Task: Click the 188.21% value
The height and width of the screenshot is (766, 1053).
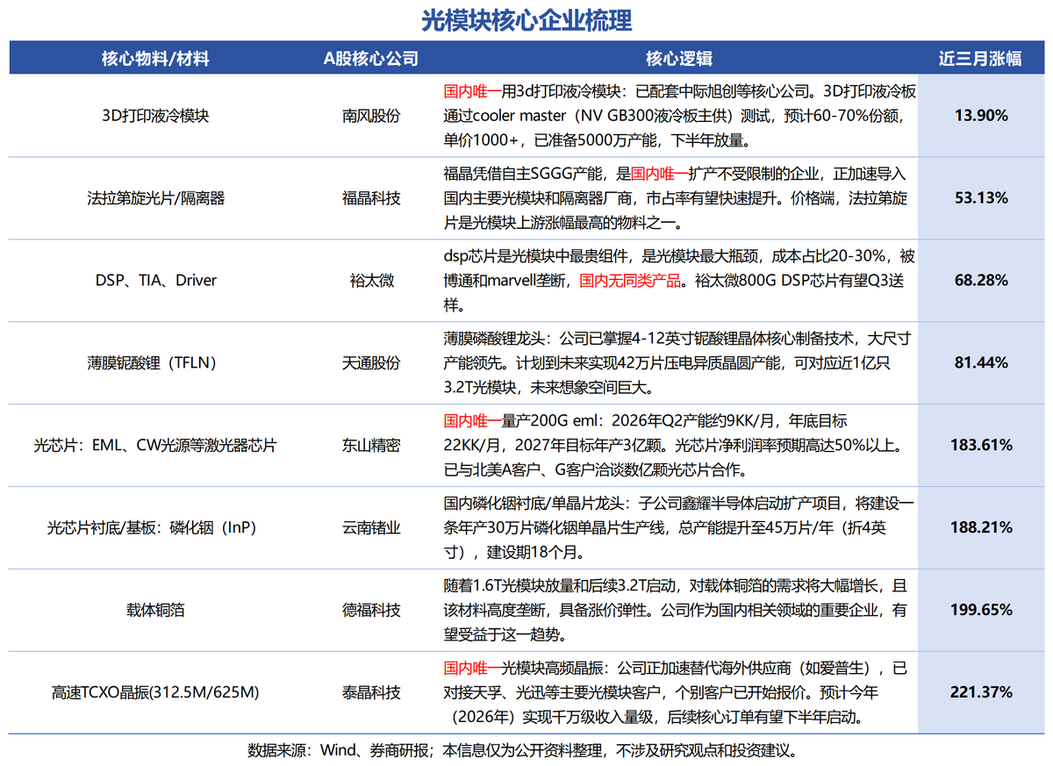Action: point(981,528)
